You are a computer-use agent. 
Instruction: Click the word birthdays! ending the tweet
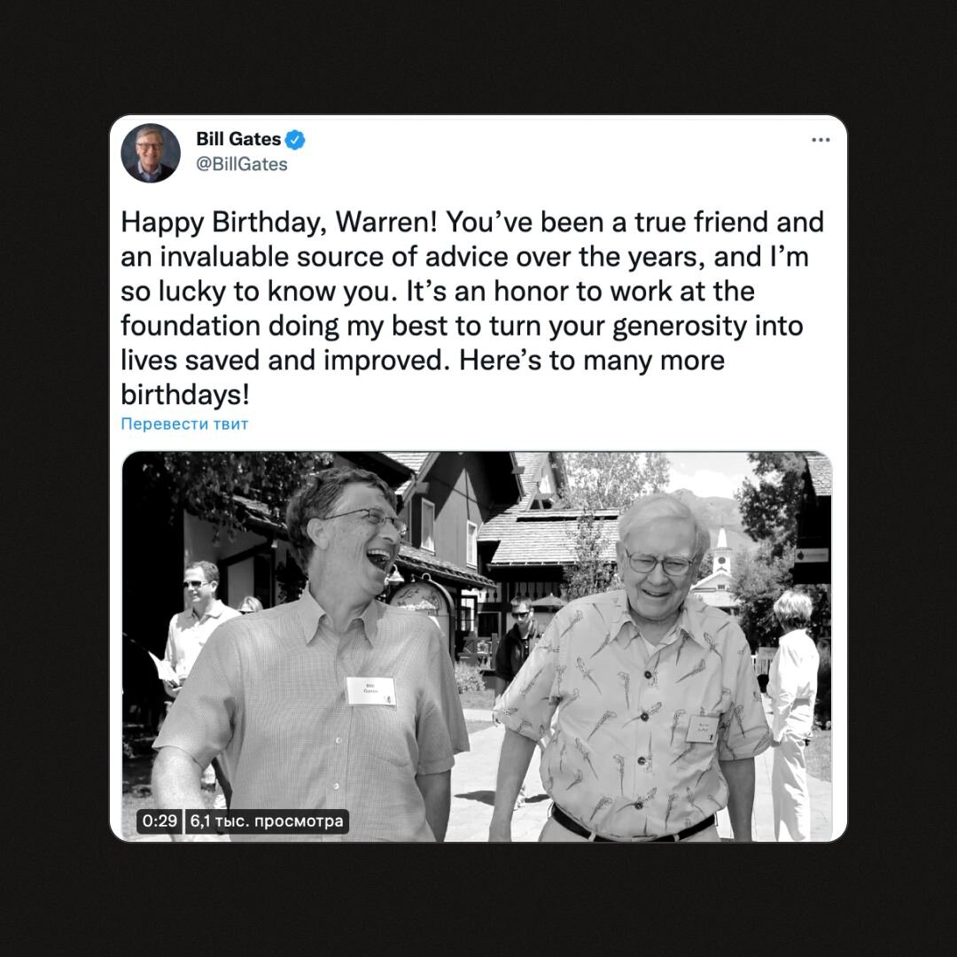pos(185,395)
